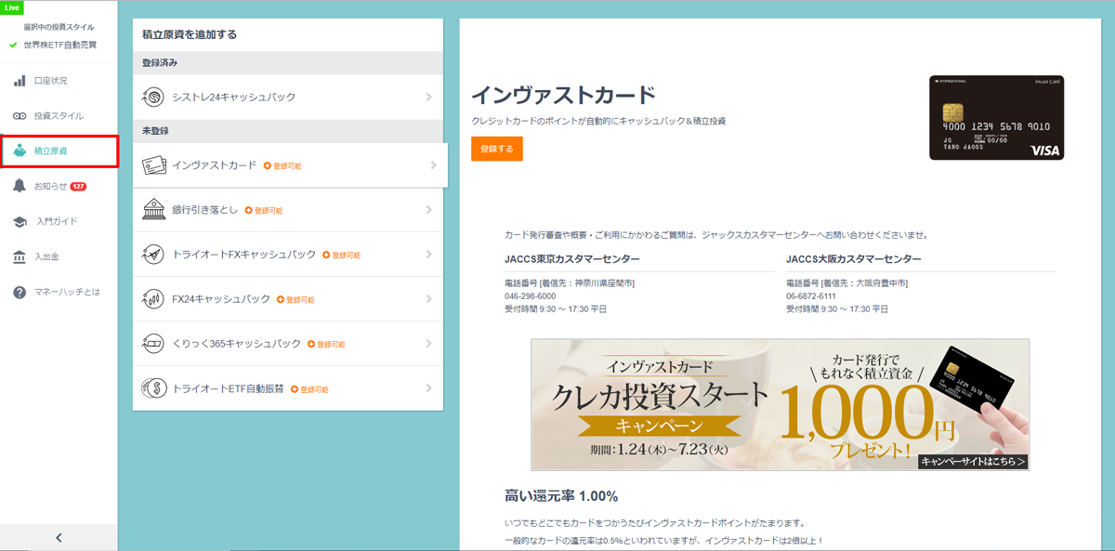Click the マネーハッチとは question mark icon
This screenshot has height=551, width=1115.
pos(20,292)
